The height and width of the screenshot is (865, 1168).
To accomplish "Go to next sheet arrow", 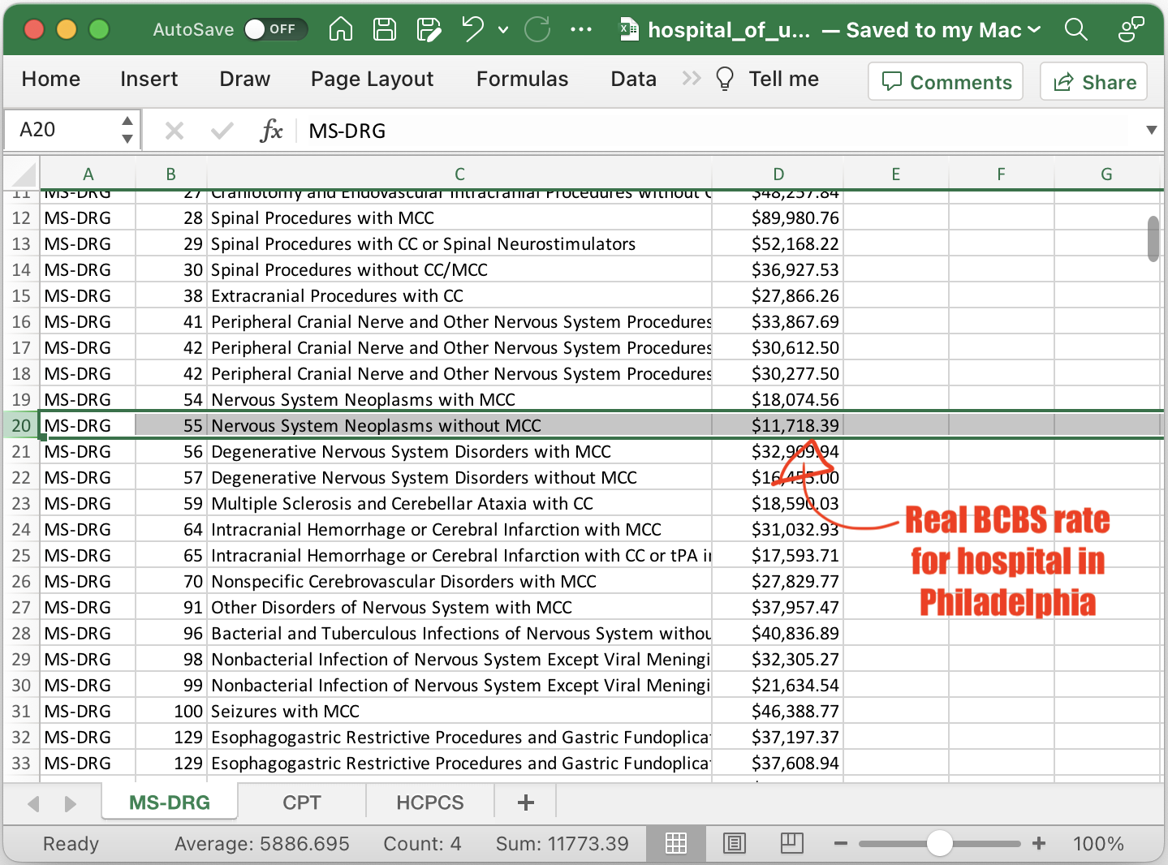I will tap(70, 803).
